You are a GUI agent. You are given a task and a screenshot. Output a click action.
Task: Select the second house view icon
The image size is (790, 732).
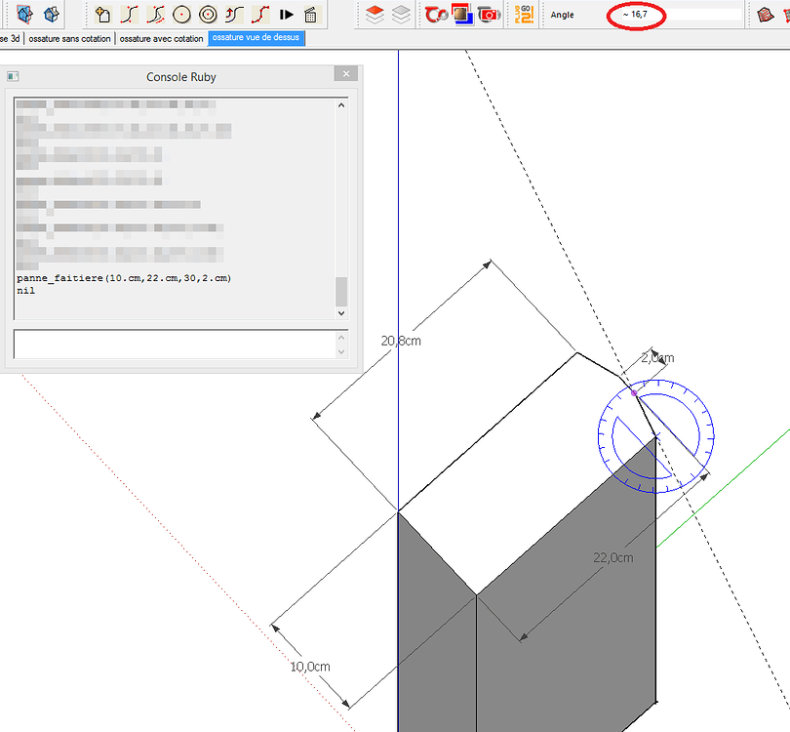[49, 15]
